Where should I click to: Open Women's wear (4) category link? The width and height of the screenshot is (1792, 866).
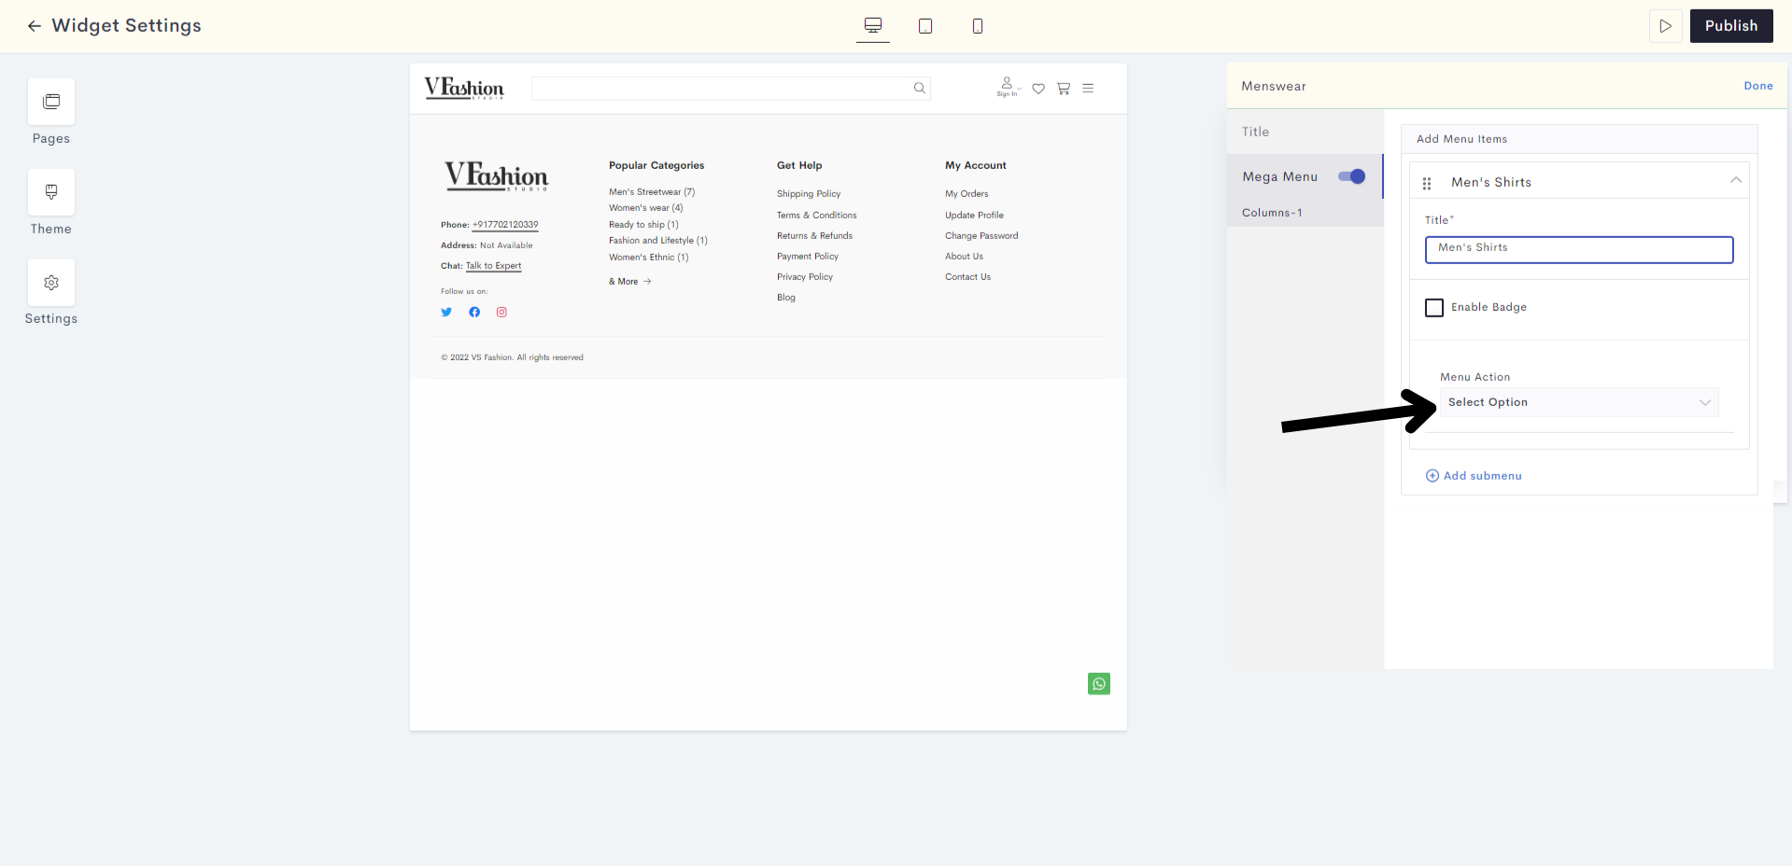[x=646, y=208]
